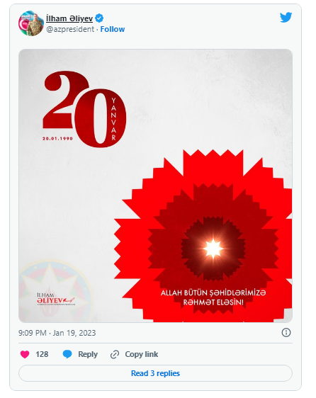Open the İlham Əliyev display name link

(69, 18)
